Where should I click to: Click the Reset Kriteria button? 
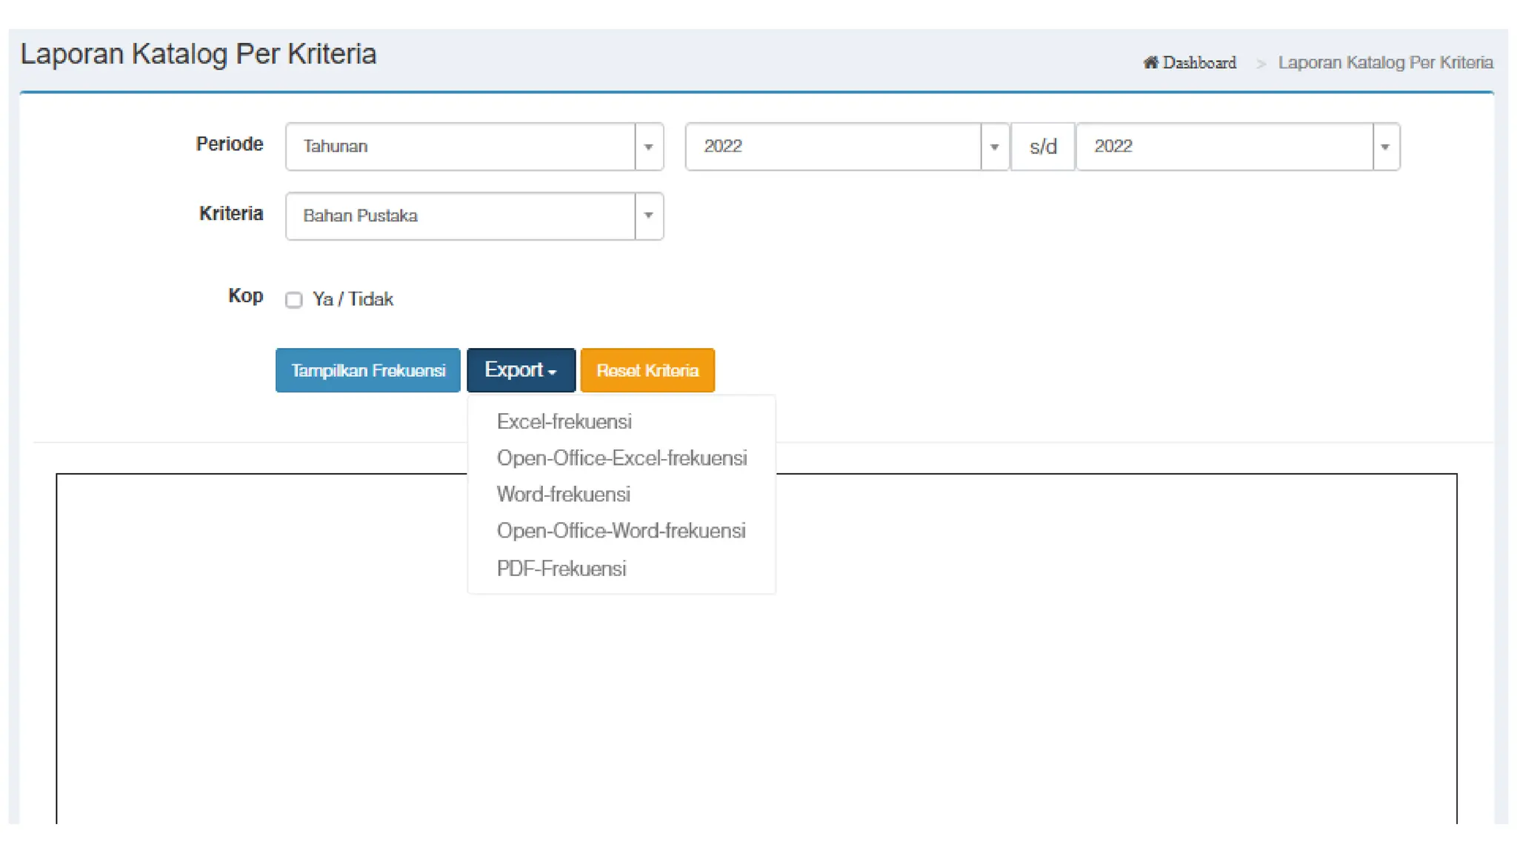pos(647,370)
